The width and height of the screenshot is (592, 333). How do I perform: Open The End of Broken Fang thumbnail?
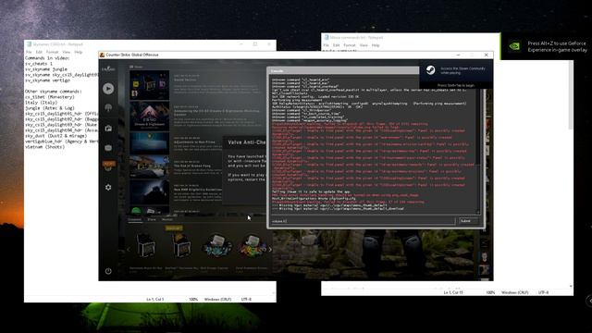[x=150, y=166]
